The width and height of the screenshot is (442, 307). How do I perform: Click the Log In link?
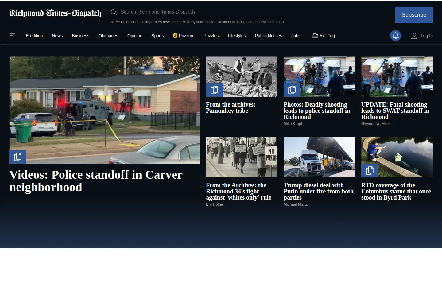pos(427,36)
